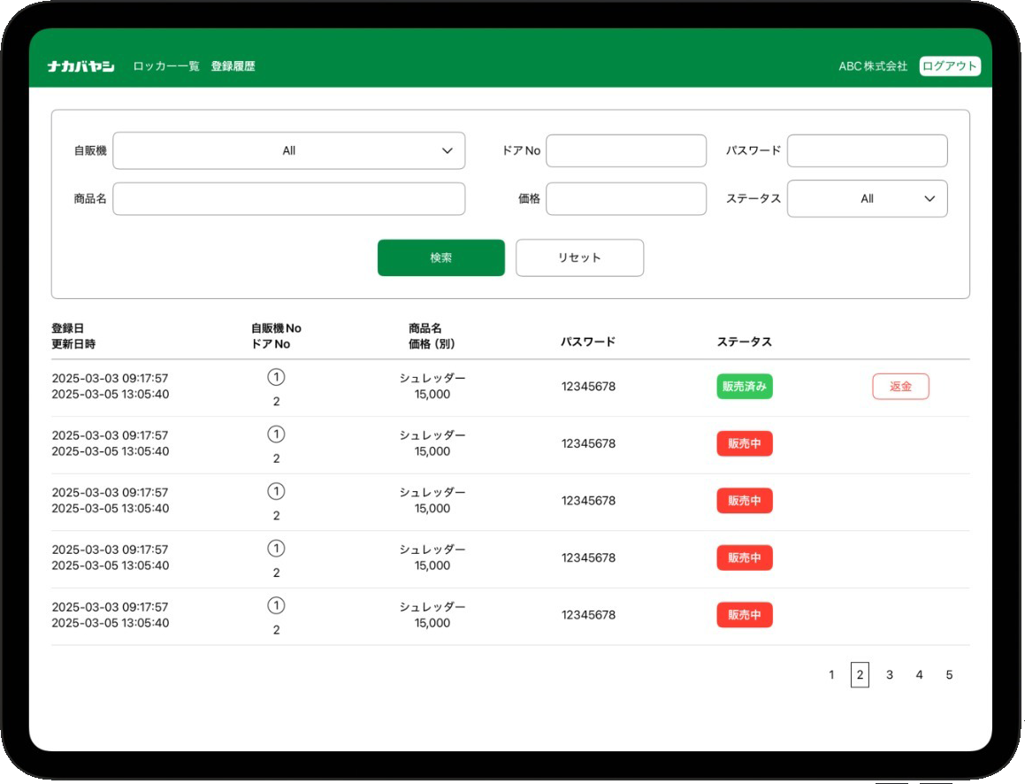This screenshot has height=784, width=1025.
Task: Click the 価格 input box
Action: (625, 199)
